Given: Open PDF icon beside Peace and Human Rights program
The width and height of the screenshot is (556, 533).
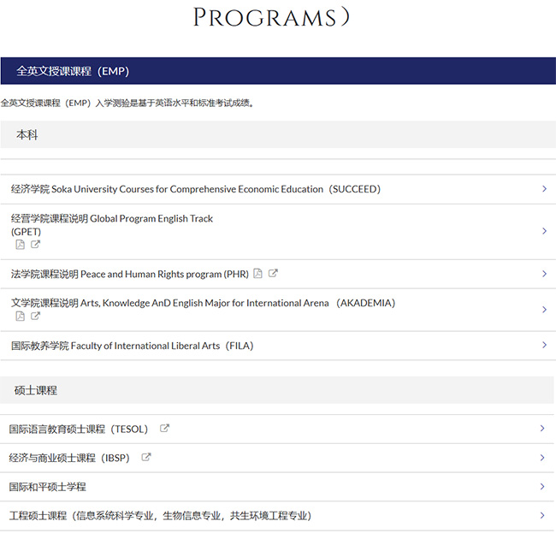Looking at the screenshot, I should tap(257, 274).
